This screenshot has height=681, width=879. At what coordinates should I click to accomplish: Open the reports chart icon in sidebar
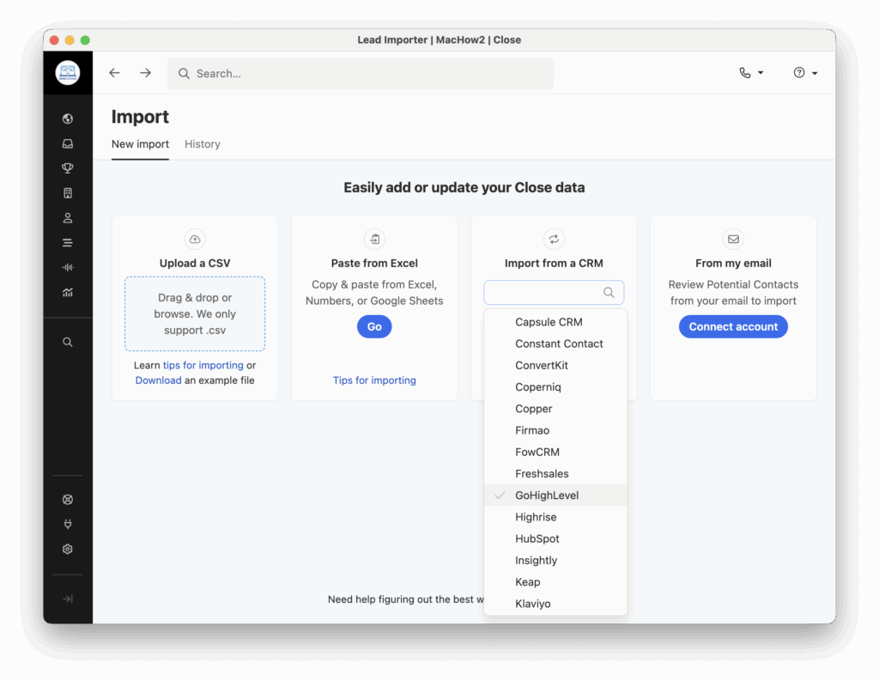pyautogui.click(x=68, y=293)
